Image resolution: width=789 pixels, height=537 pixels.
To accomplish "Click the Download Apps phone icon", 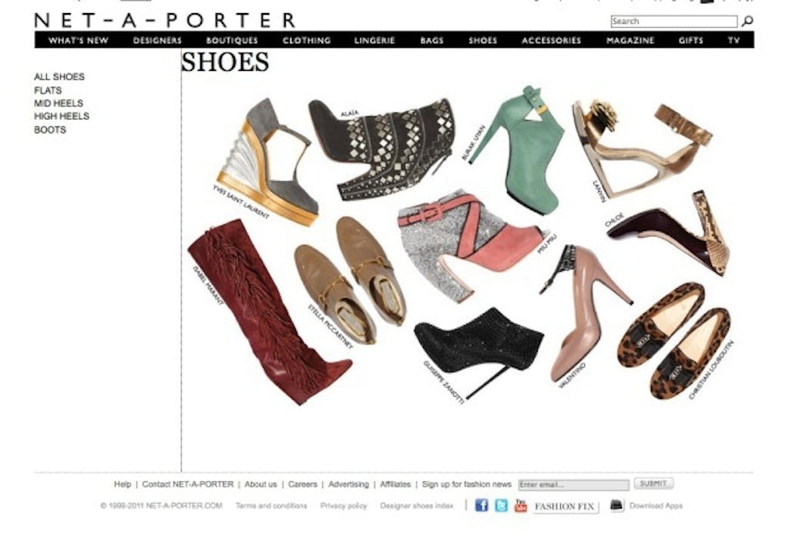I will 616,505.
